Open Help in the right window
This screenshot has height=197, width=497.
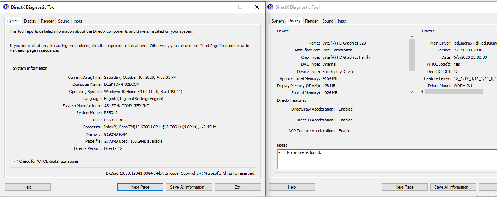tap(292, 187)
